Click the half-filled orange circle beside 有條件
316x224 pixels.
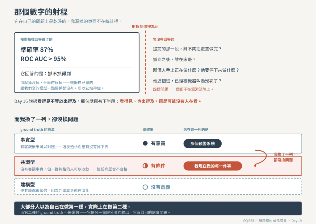(x=145, y=166)
